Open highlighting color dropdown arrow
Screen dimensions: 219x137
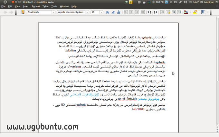[199, 12]
